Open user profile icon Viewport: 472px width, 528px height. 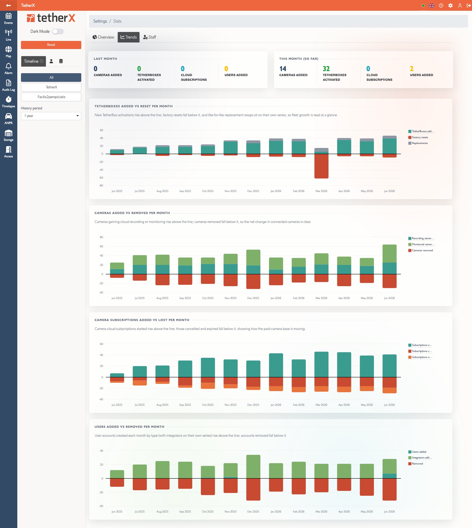pos(460,6)
